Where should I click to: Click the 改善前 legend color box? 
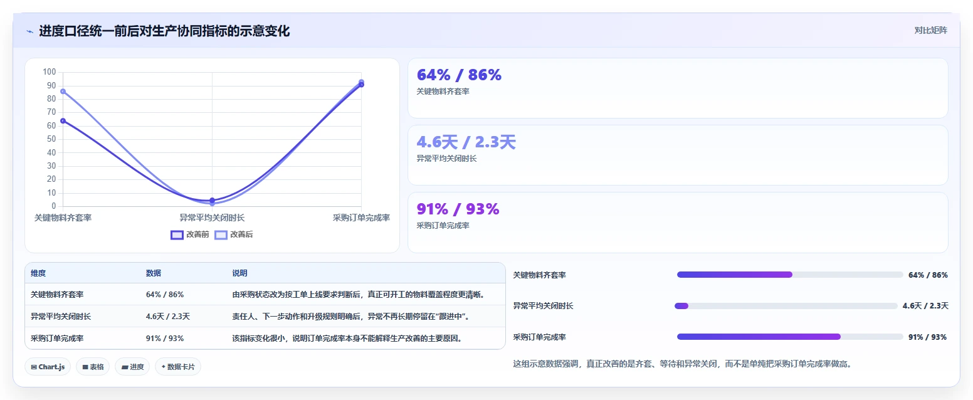[x=177, y=234]
